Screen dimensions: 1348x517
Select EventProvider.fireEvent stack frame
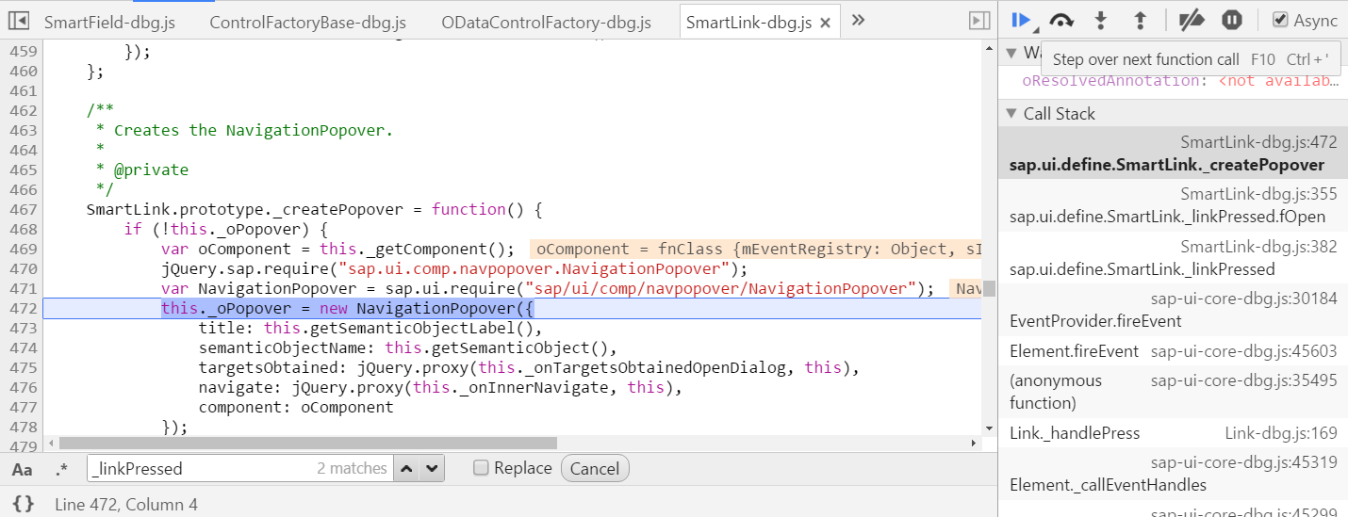click(x=1173, y=310)
